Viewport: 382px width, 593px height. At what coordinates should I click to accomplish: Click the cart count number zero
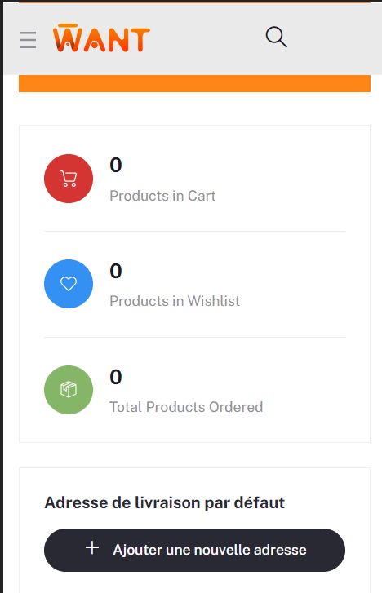(116, 165)
